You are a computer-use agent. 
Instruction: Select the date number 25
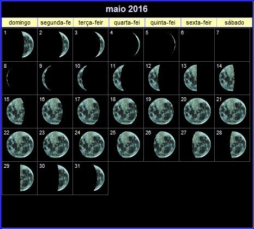click(x=113, y=133)
